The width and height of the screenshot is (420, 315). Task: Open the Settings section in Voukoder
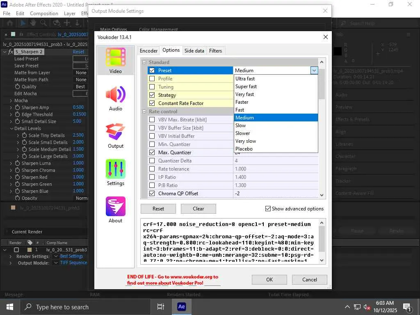[115, 173]
